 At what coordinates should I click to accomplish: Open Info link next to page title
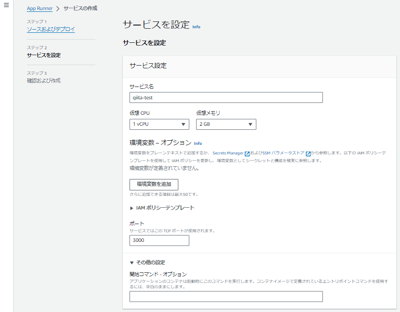[196, 27]
